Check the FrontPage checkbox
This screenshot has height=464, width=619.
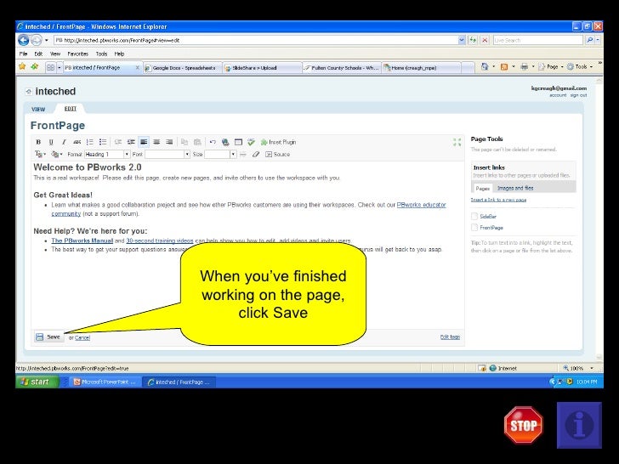tap(474, 227)
